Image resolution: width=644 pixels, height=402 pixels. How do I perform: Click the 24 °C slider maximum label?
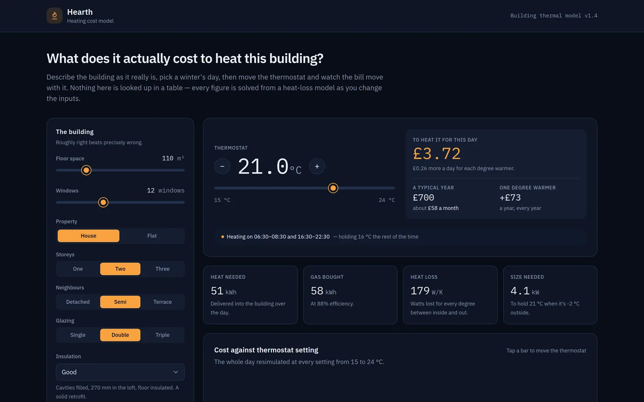point(387,200)
